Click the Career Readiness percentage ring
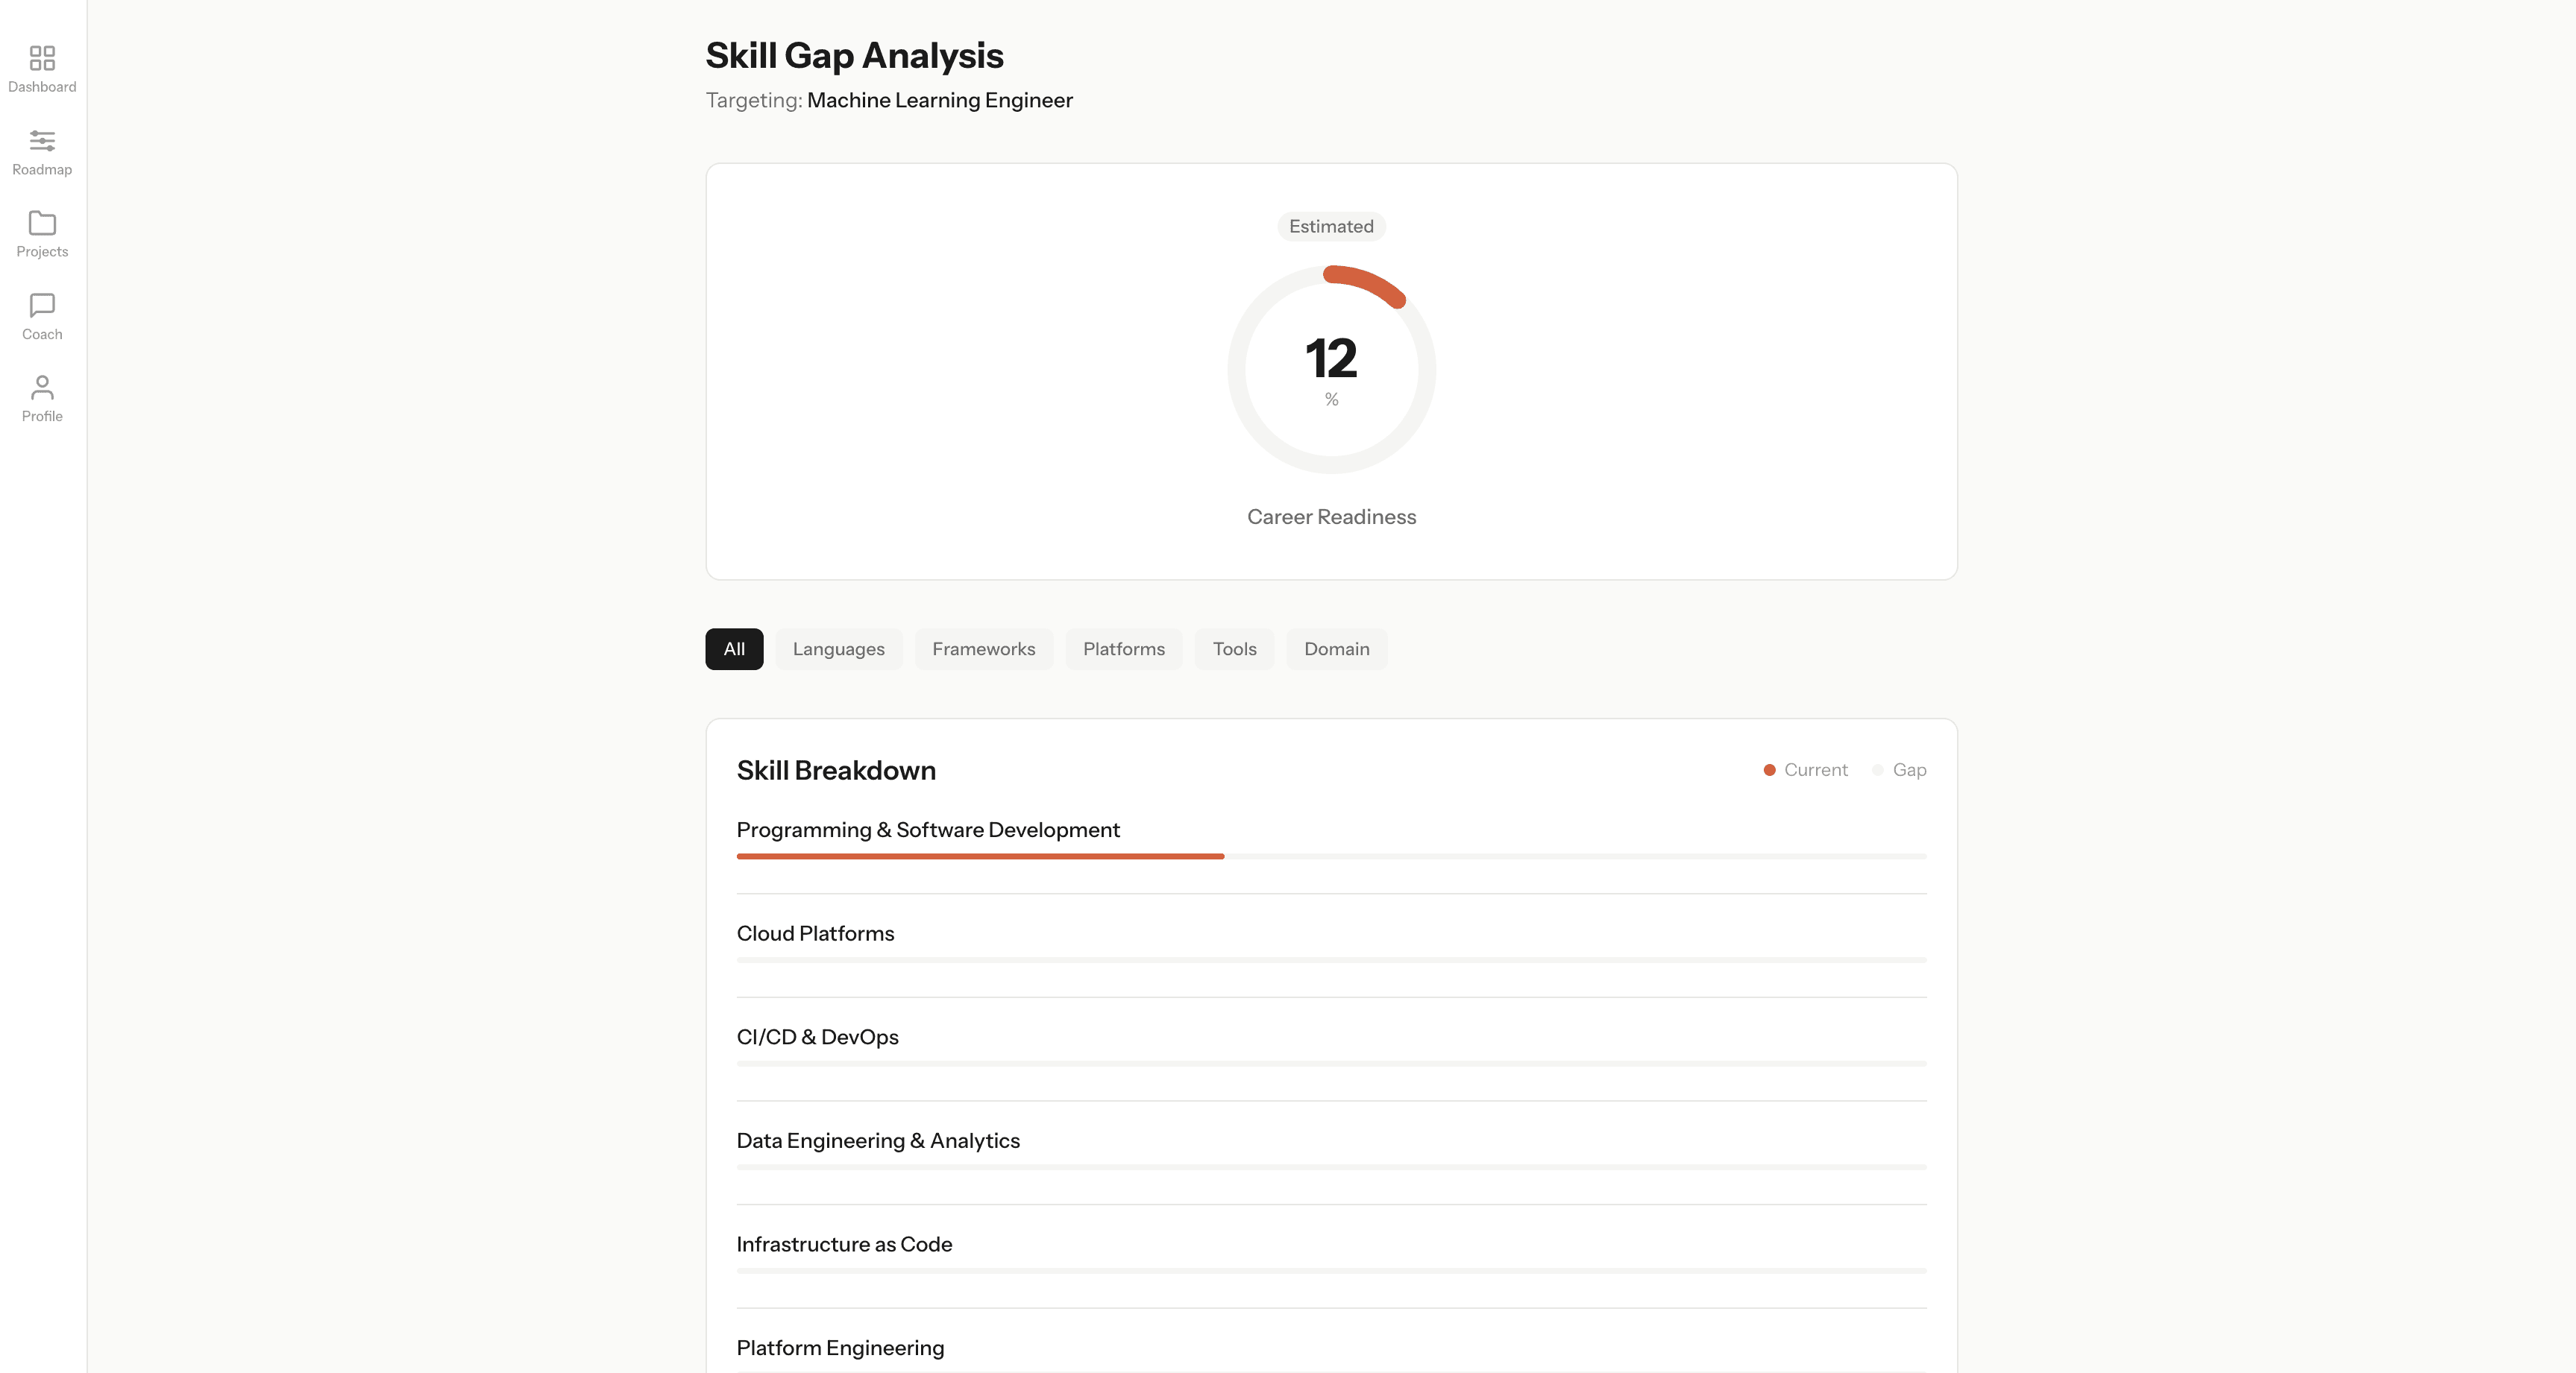The image size is (2576, 1373). click(x=1330, y=370)
